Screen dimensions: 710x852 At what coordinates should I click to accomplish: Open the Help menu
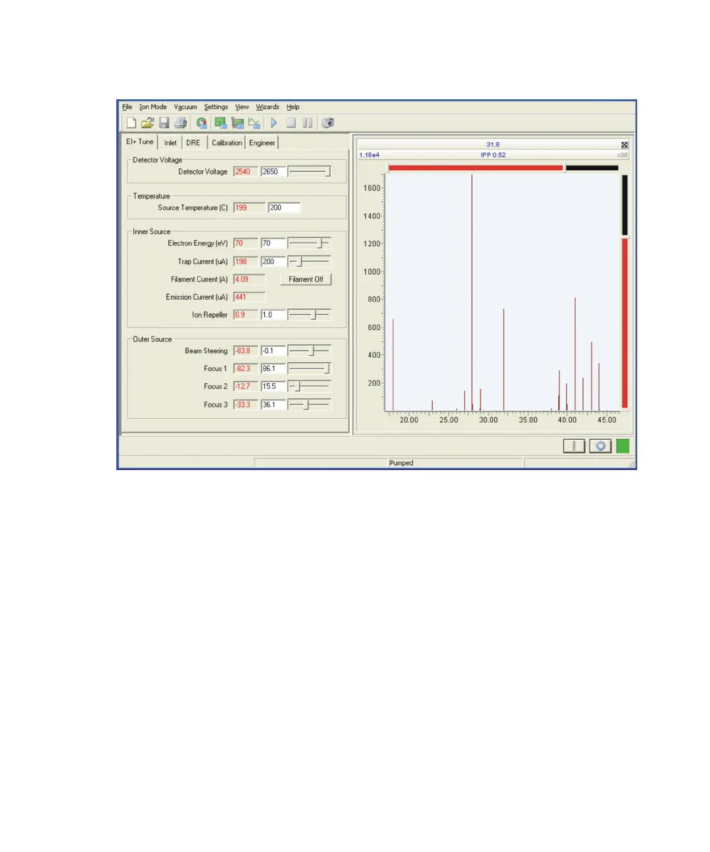click(293, 107)
